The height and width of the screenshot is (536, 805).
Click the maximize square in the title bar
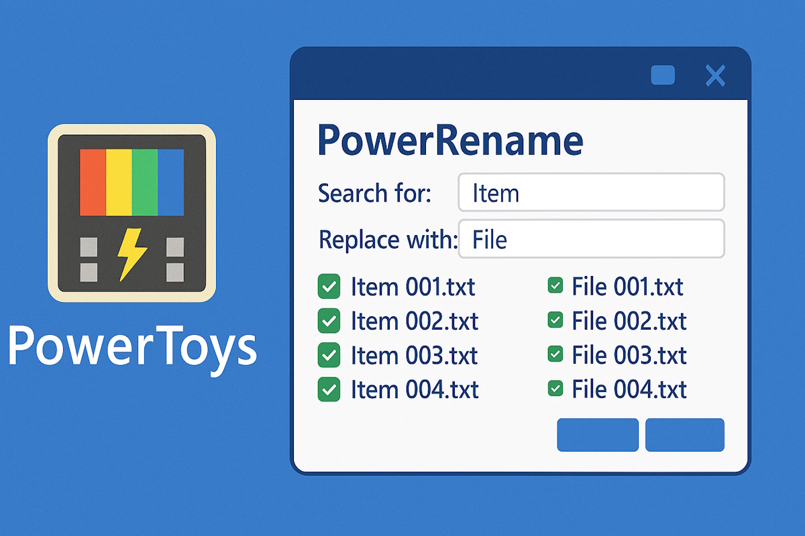(x=663, y=75)
